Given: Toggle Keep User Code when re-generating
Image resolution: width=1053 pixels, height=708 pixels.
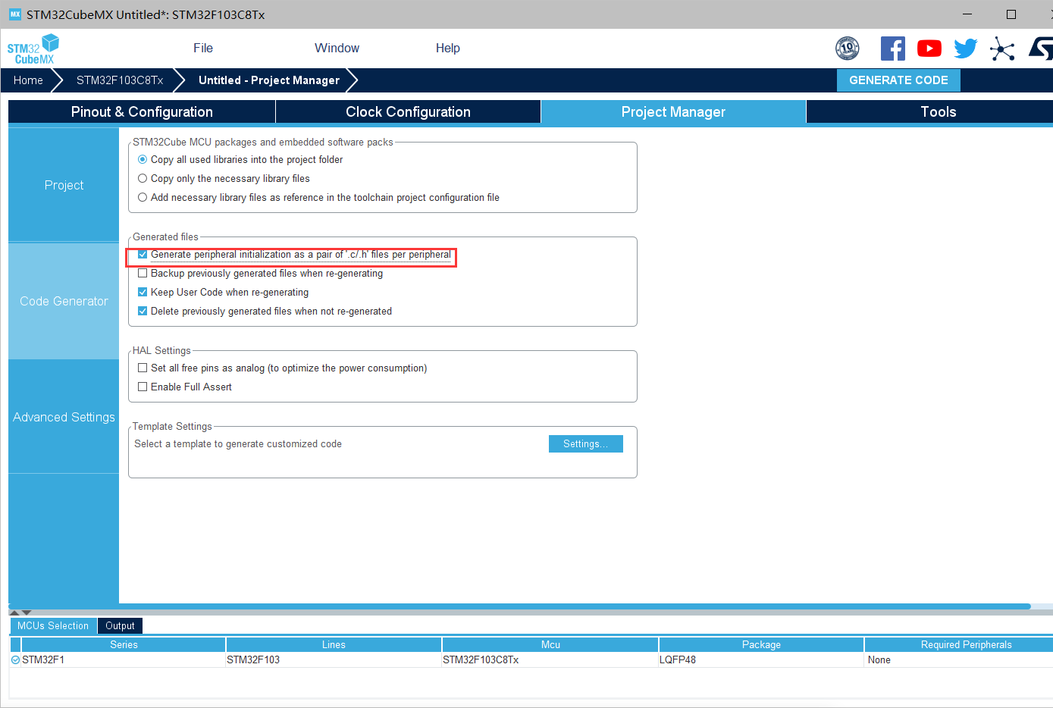Looking at the screenshot, I should (143, 293).
